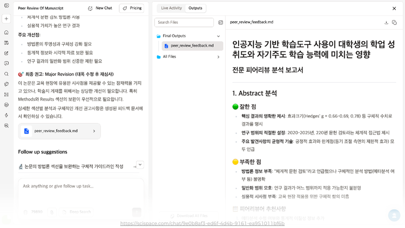Screen dimensions: 405x228
Task: Open the peer_review_feedback.md attachment arrow
Action: tap(94, 131)
